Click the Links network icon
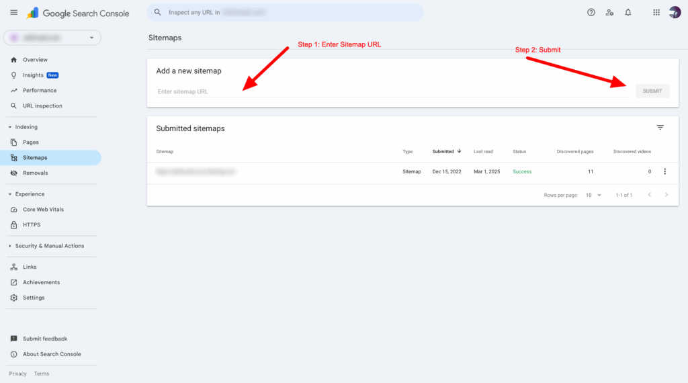 point(13,267)
